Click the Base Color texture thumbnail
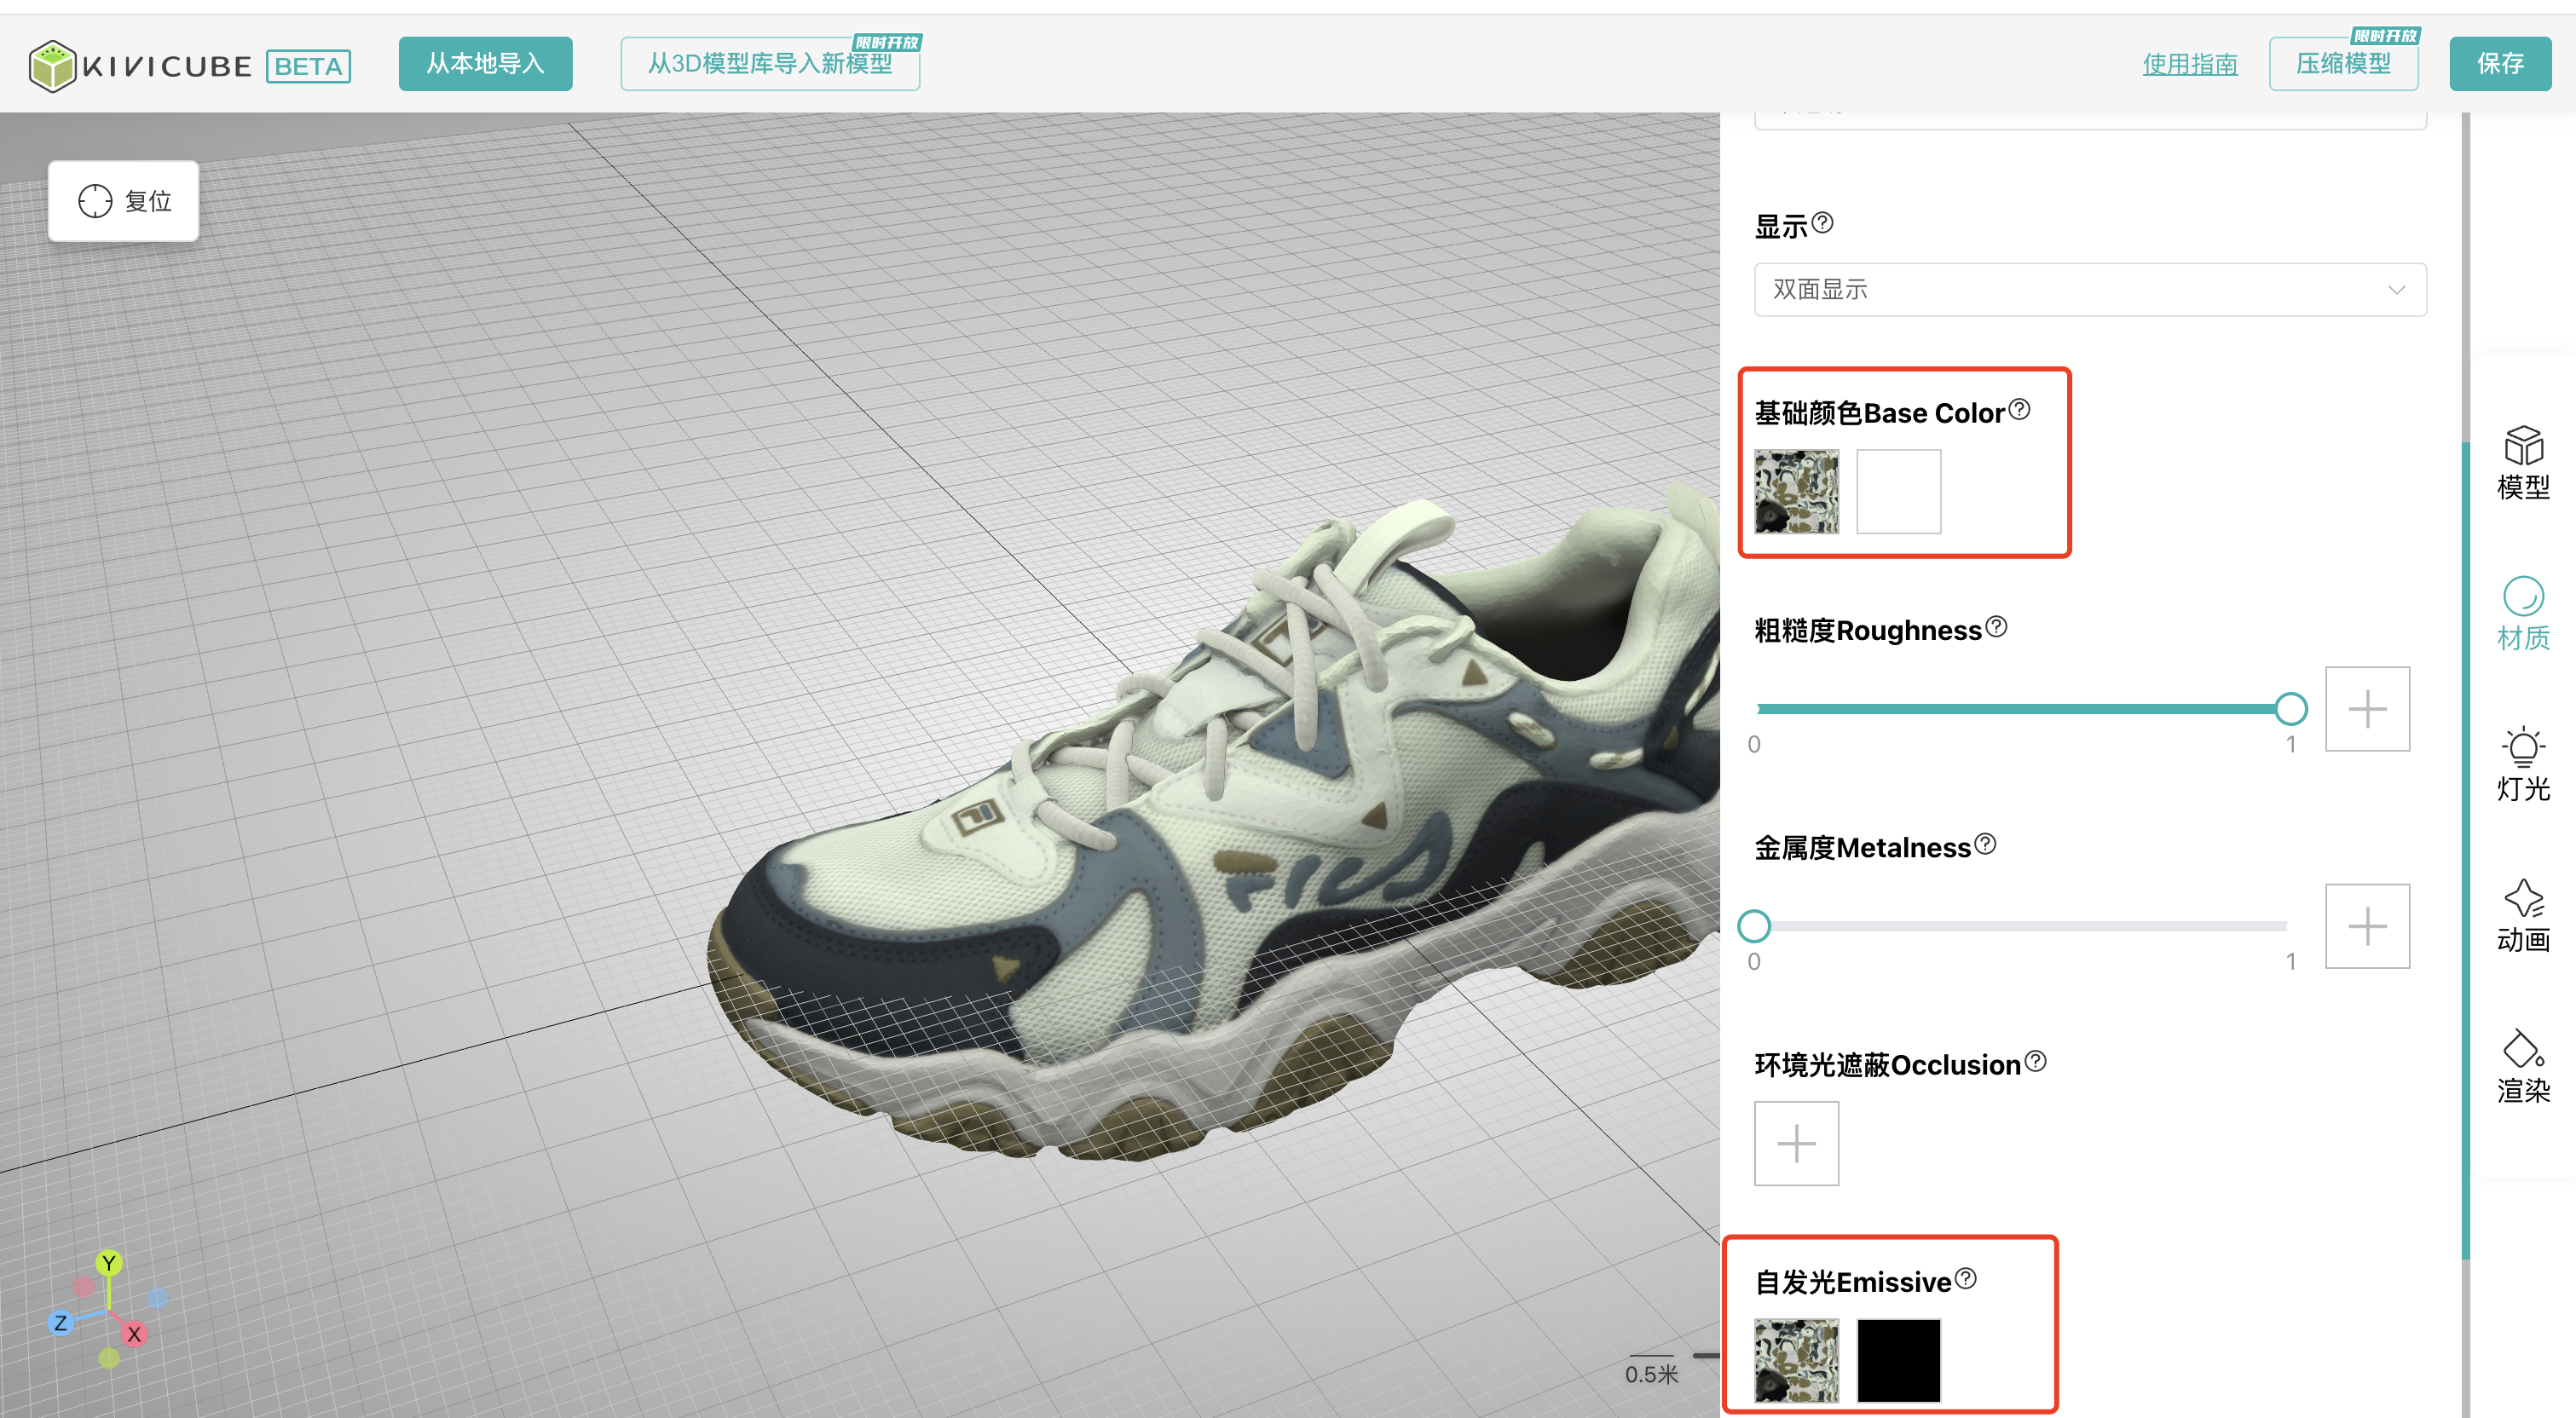This screenshot has height=1418, width=2576. click(x=1796, y=491)
